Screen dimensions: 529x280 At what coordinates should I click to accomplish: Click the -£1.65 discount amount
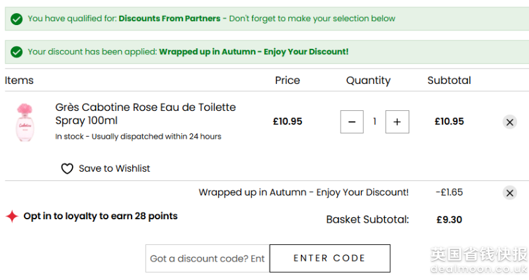tap(449, 193)
